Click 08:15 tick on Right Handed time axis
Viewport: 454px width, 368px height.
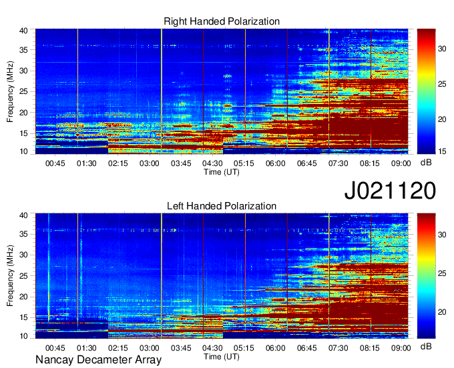(370, 163)
